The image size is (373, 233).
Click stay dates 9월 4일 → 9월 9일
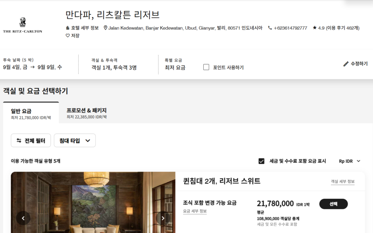pyautogui.click(x=32, y=67)
